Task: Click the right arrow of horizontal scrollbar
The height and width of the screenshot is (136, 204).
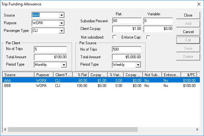Action: 197,130
